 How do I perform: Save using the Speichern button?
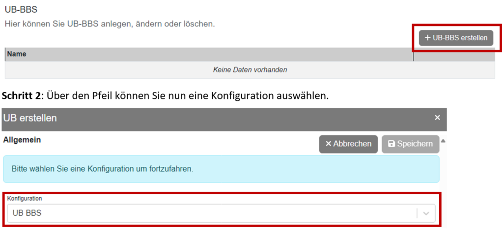(410, 144)
